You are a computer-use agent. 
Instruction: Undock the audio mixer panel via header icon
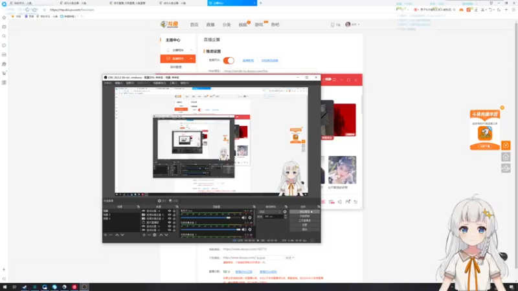254,206
